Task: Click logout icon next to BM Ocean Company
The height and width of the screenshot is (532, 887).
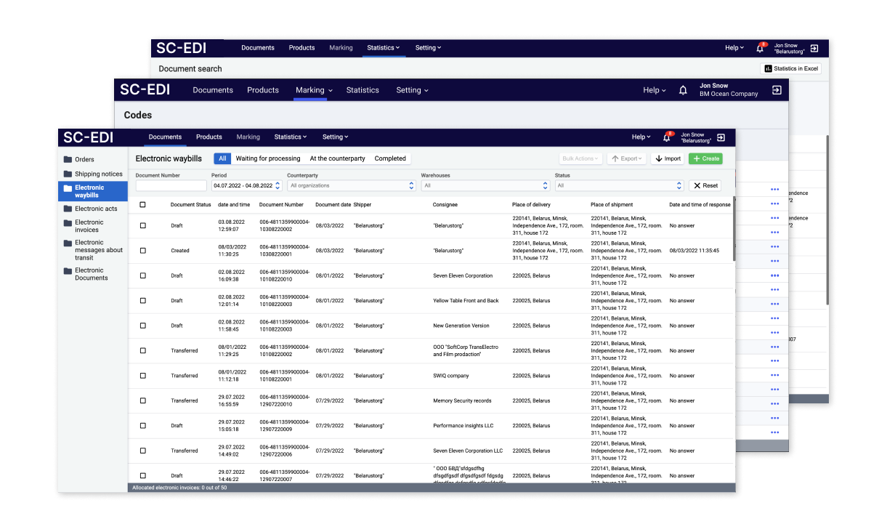Action: 777,90
